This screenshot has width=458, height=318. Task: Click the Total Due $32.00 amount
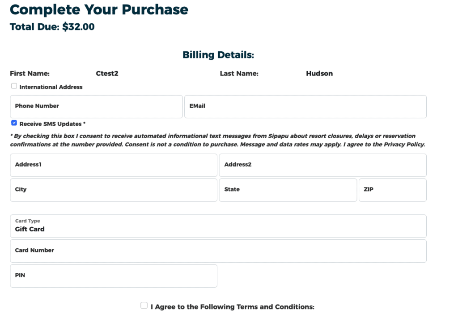[79, 27]
